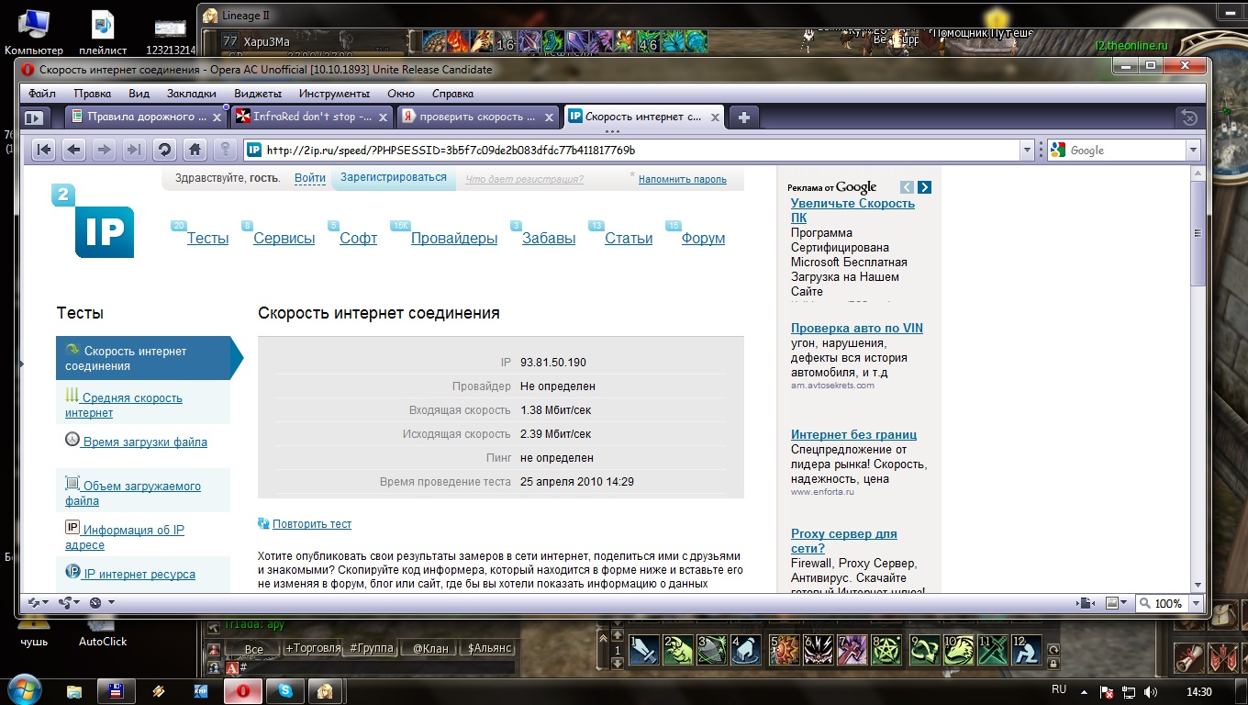Click the volume speaker tray icon
The image size is (1248, 705).
pos(1151,691)
